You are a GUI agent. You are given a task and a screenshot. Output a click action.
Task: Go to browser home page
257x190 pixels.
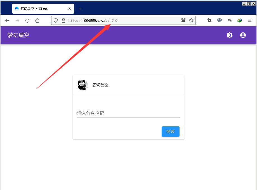[x=37, y=20]
